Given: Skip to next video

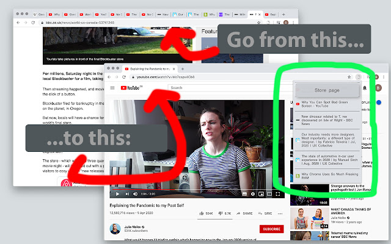Looking at the screenshot, I should [x=127, y=194].
